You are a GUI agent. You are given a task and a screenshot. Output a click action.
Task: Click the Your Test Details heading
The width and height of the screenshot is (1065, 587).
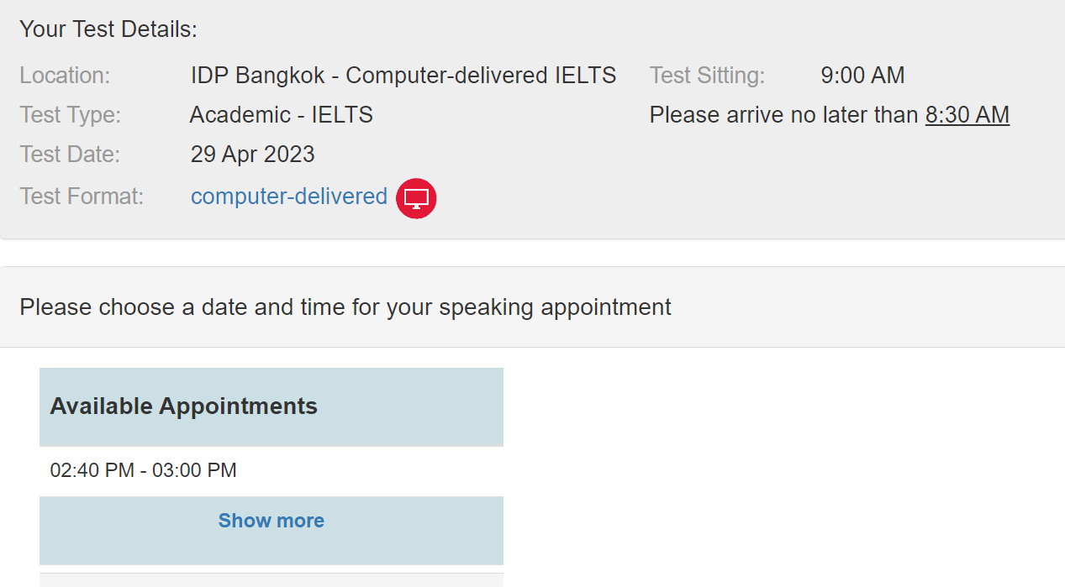[x=108, y=29]
